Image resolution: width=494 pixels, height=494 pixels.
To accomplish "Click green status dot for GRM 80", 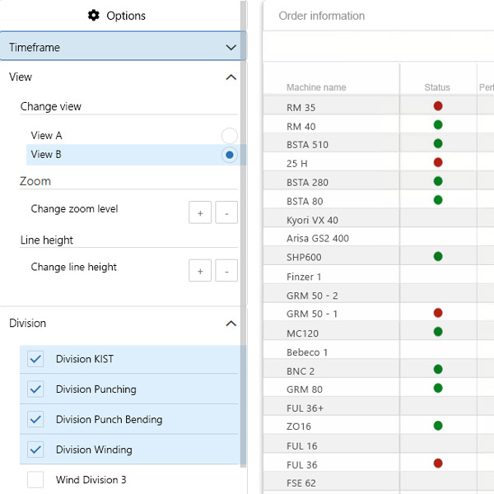I will coord(438,388).
